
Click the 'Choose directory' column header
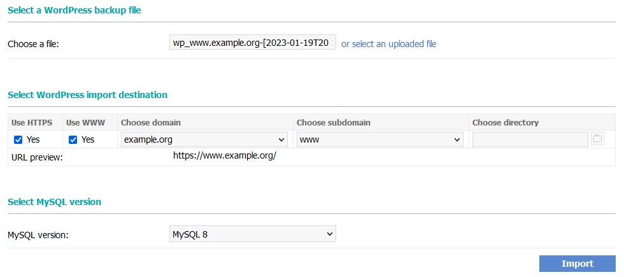pos(506,122)
